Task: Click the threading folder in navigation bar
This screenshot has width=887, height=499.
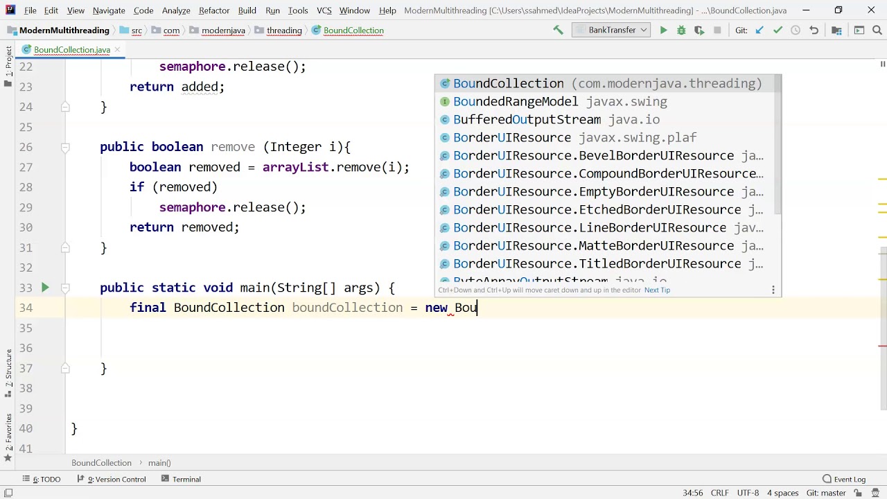Action: [x=278, y=30]
